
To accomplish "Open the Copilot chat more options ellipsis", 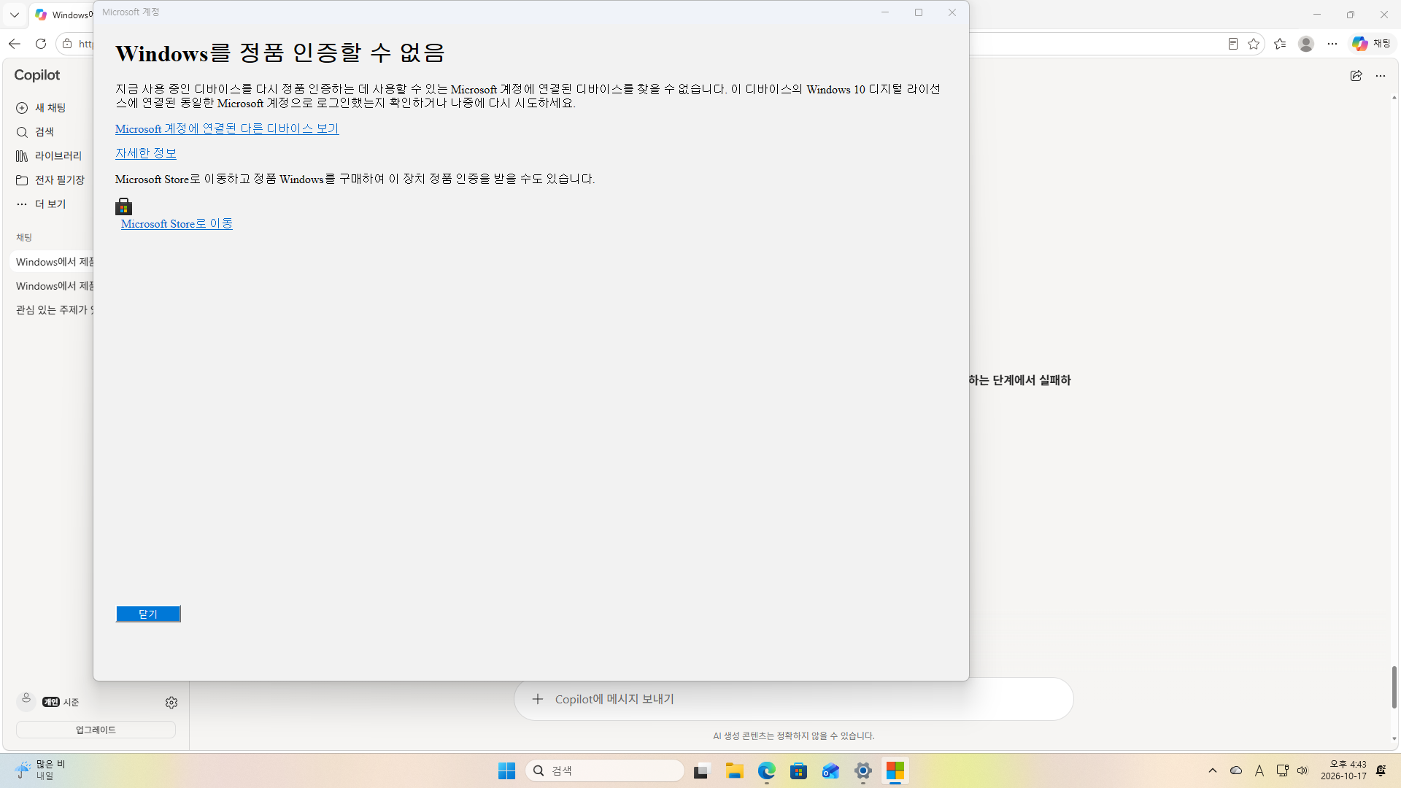I will tap(1381, 76).
